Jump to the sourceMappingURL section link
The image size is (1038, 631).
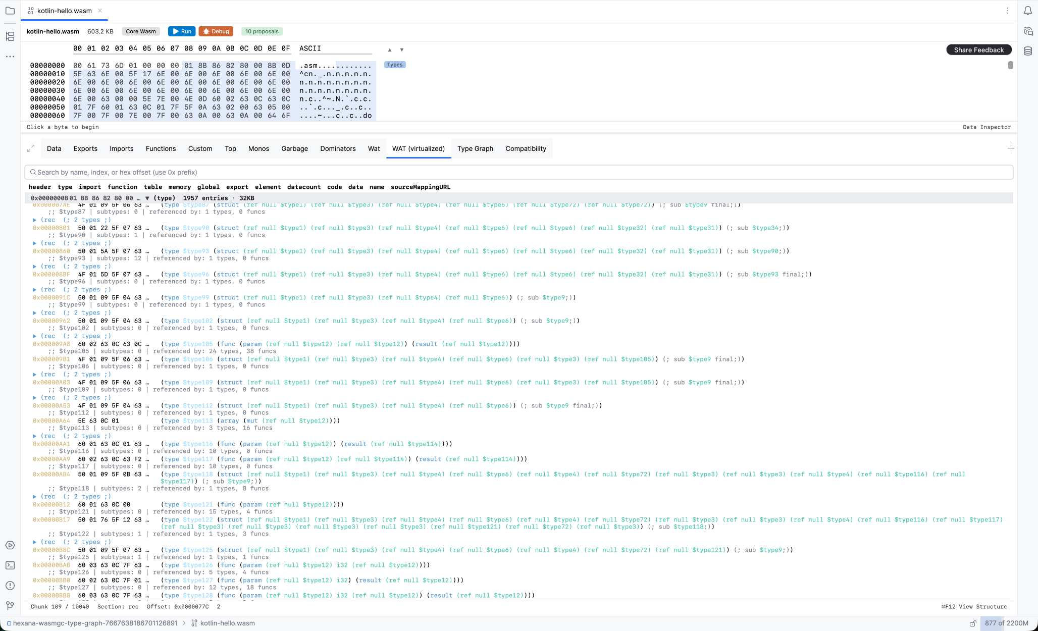coord(421,187)
